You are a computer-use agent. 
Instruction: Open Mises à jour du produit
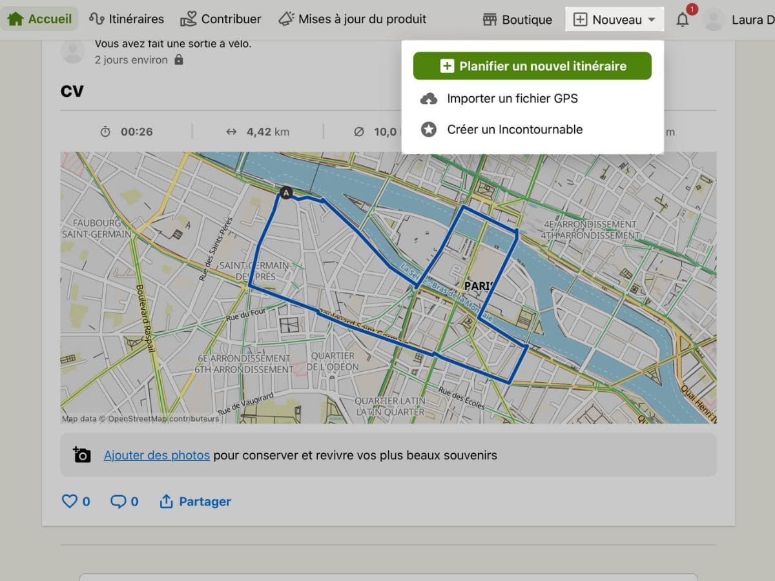[x=353, y=19]
